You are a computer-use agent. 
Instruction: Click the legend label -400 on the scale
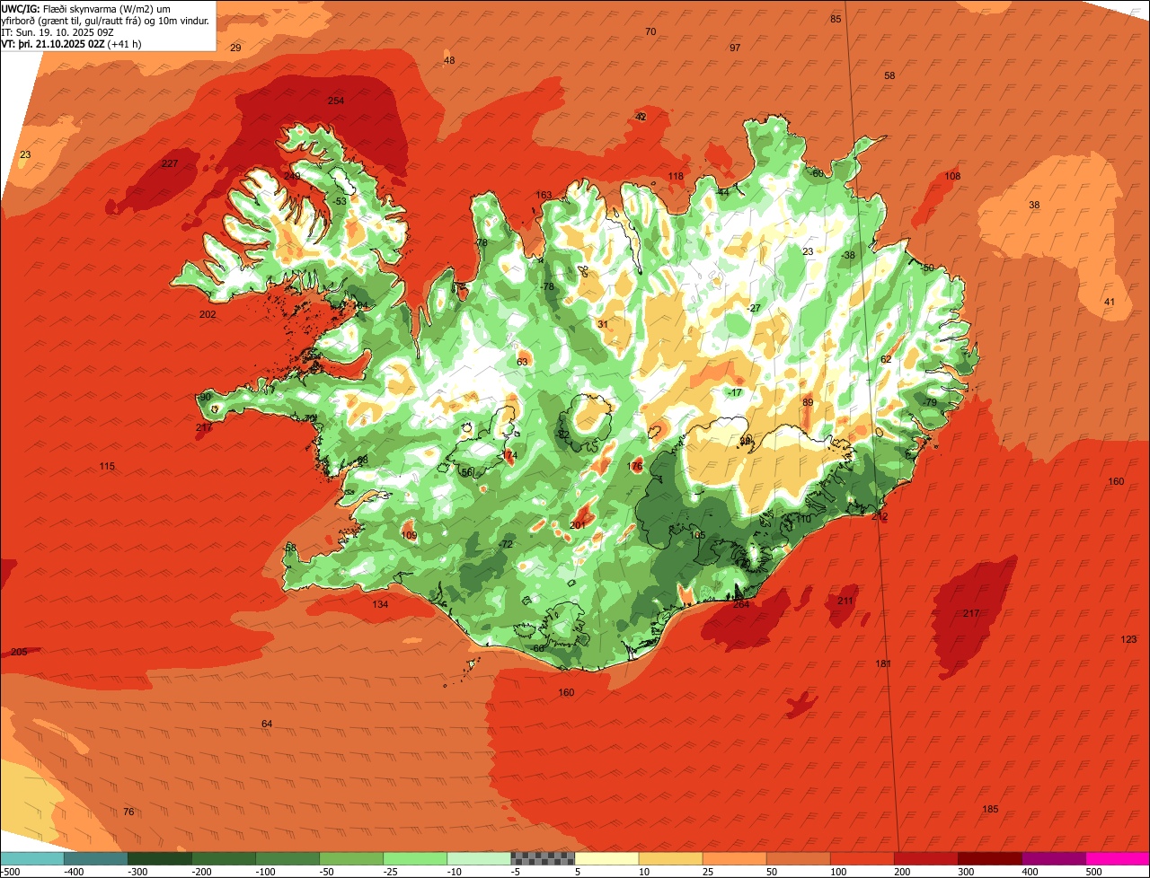pyautogui.click(x=73, y=871)
